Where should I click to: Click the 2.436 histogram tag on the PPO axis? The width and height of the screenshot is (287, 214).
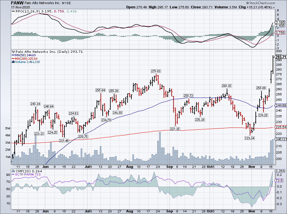280,25
